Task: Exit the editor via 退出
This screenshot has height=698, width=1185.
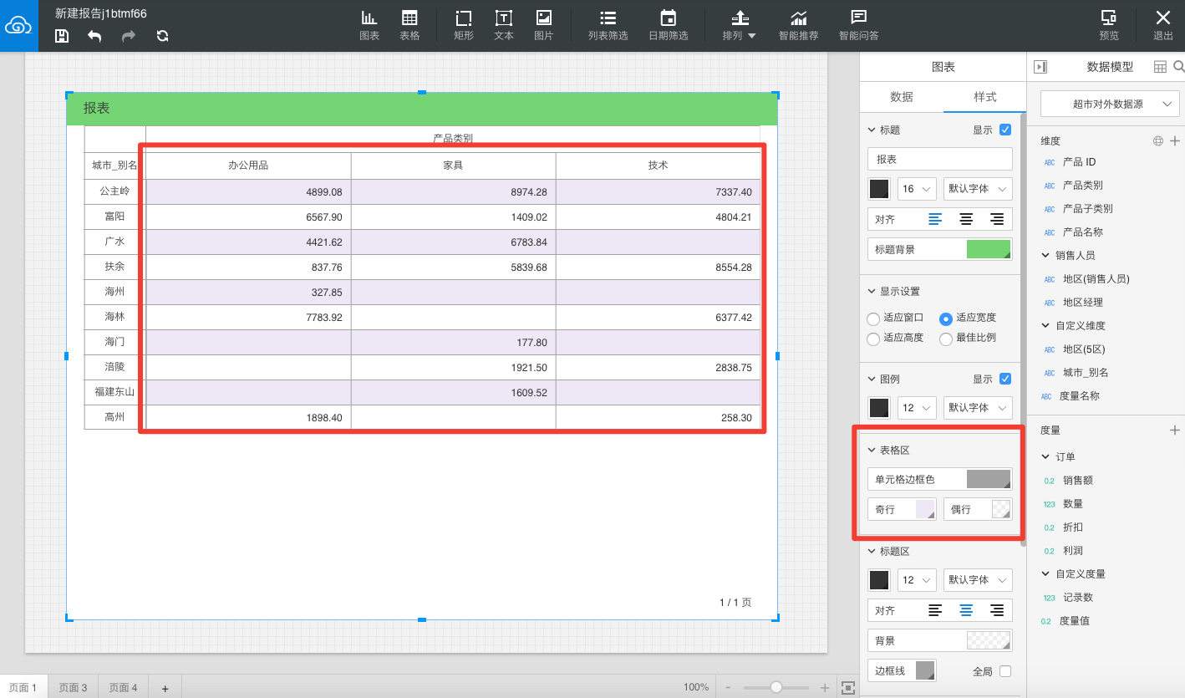Action: 1162,25
